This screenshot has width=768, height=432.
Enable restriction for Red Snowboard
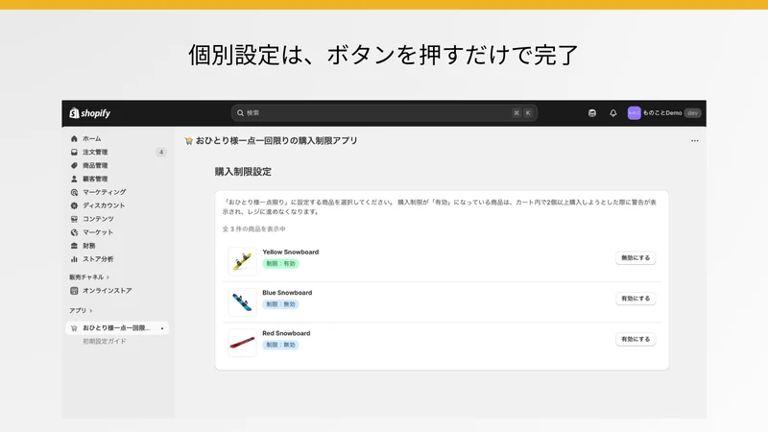tap(636, 339)
